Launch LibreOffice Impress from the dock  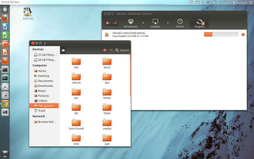(5, 52)
